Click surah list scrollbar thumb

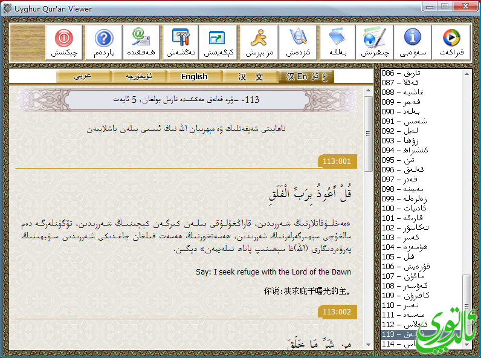coord(466,306)
